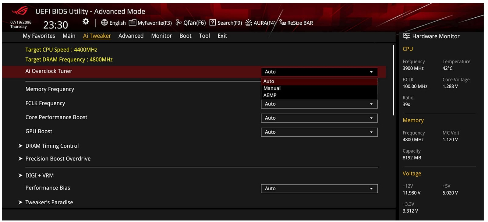Select the FCLK Frequency label
The width and height of the screenshot is (488, 222).
(45, 103)
